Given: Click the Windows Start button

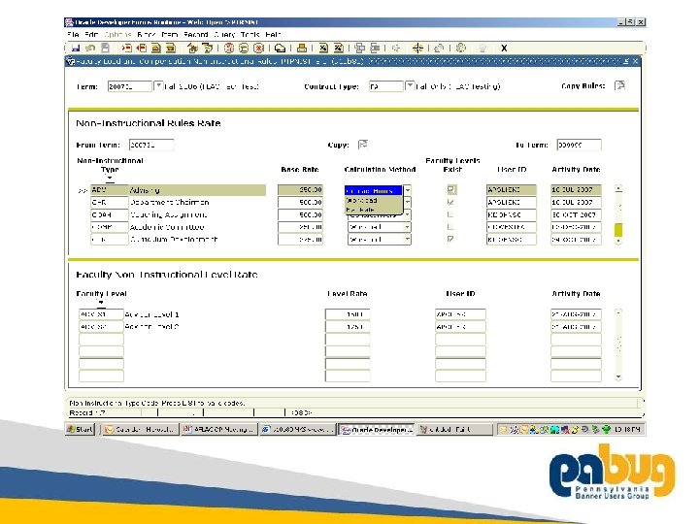Looking at the screenshot, I should coord(81,429).
